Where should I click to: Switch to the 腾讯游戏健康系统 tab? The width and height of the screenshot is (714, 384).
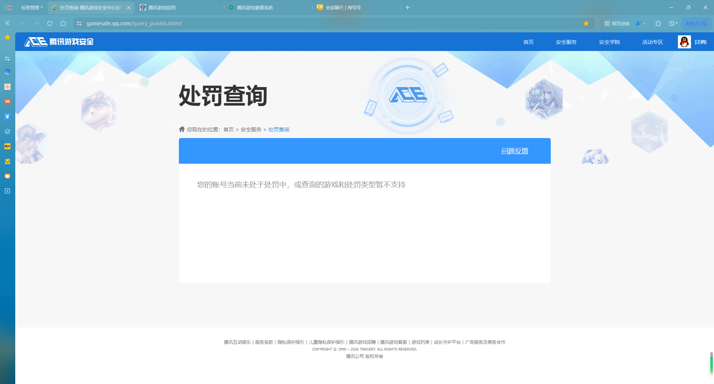[x=268, y=7]
